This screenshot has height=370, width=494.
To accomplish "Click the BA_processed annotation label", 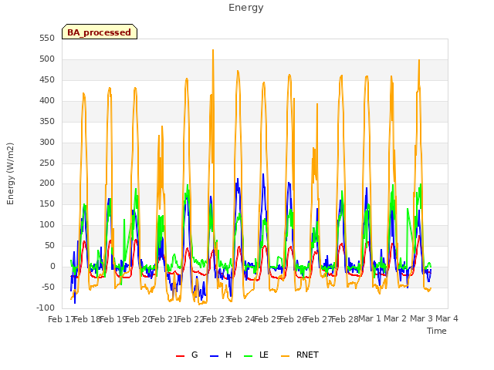I will 100,32.
